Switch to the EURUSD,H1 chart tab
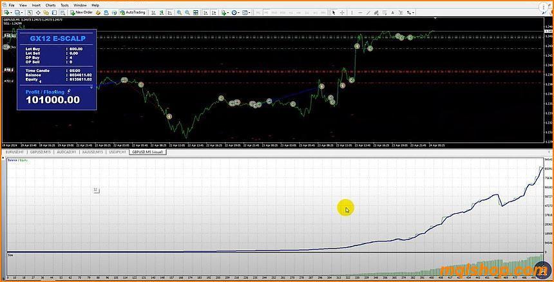The width and height of the screenshot is (554, 282). 14,152
